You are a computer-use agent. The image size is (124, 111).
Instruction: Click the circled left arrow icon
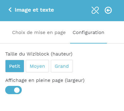pyautogui.click(x=108, y=10)
